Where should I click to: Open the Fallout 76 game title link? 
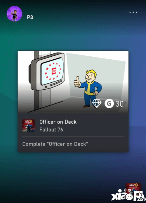51,130
